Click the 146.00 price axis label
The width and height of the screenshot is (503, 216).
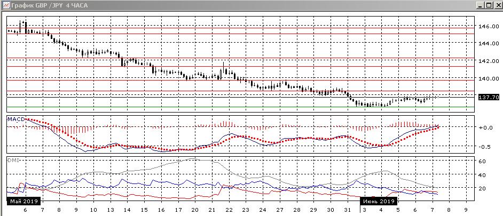click(x=488, y=26)
